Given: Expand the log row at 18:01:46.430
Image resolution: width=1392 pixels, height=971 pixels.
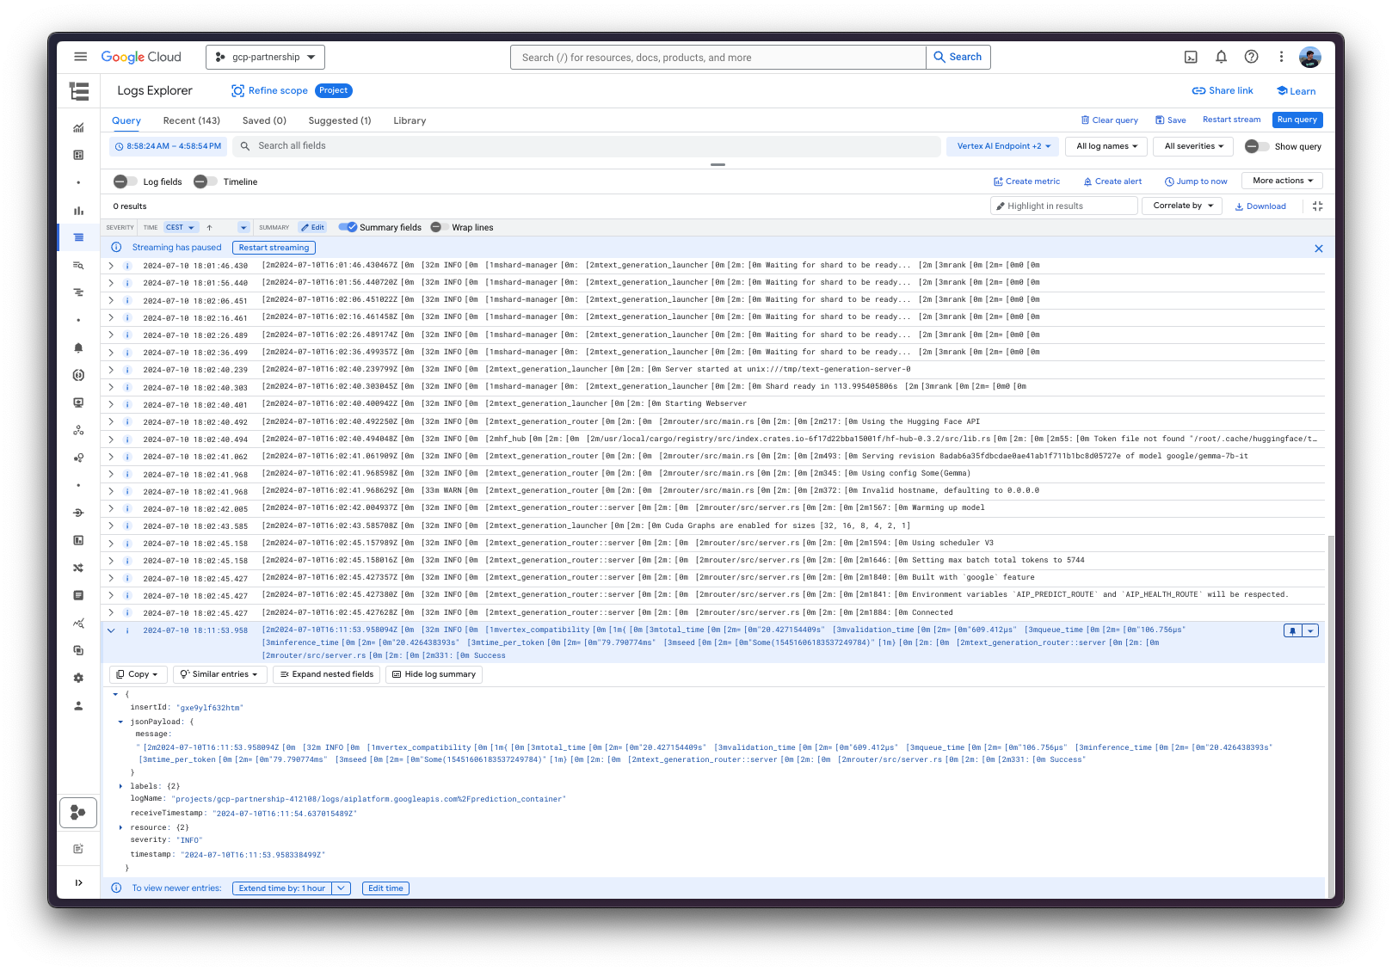Looking at the screenshot, I should pos(111,266).
